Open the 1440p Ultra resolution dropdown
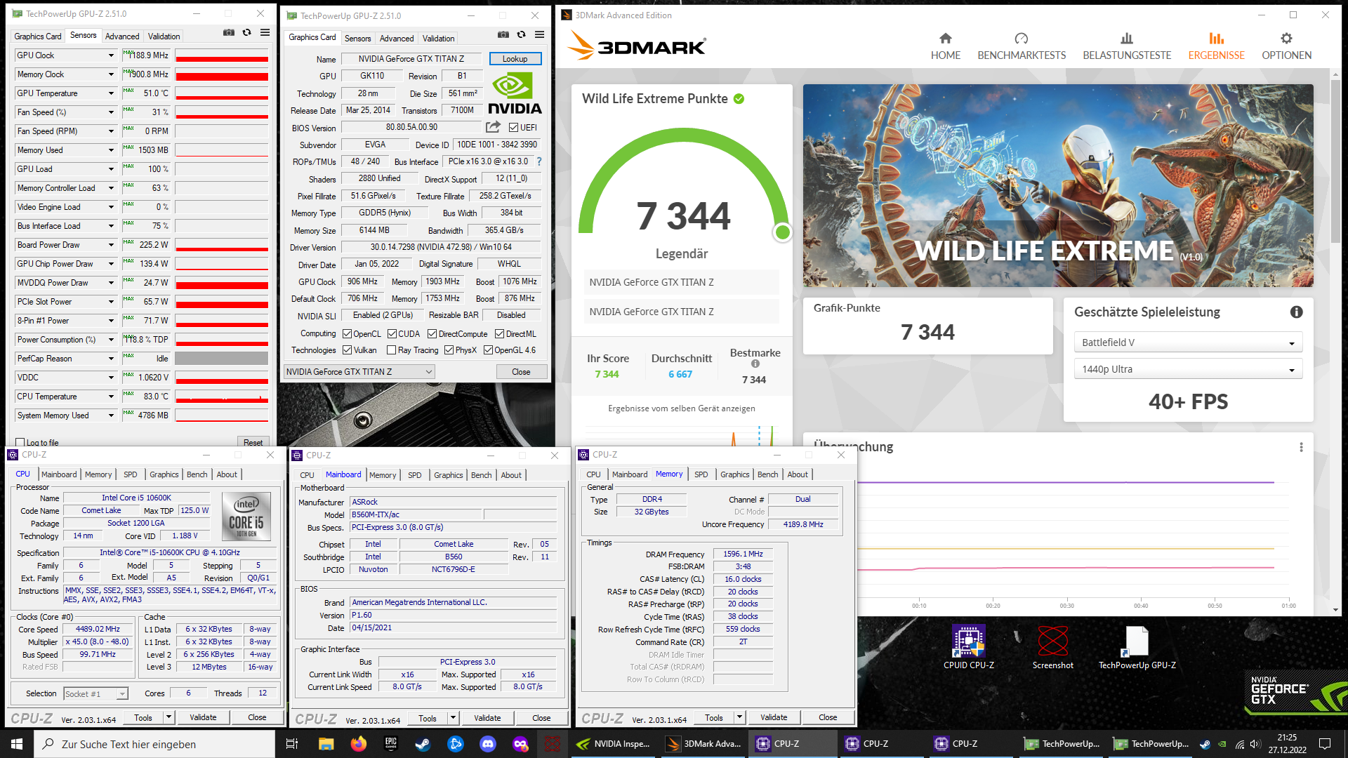The width and height of the screenshot is (1348, 758). 1188,369
